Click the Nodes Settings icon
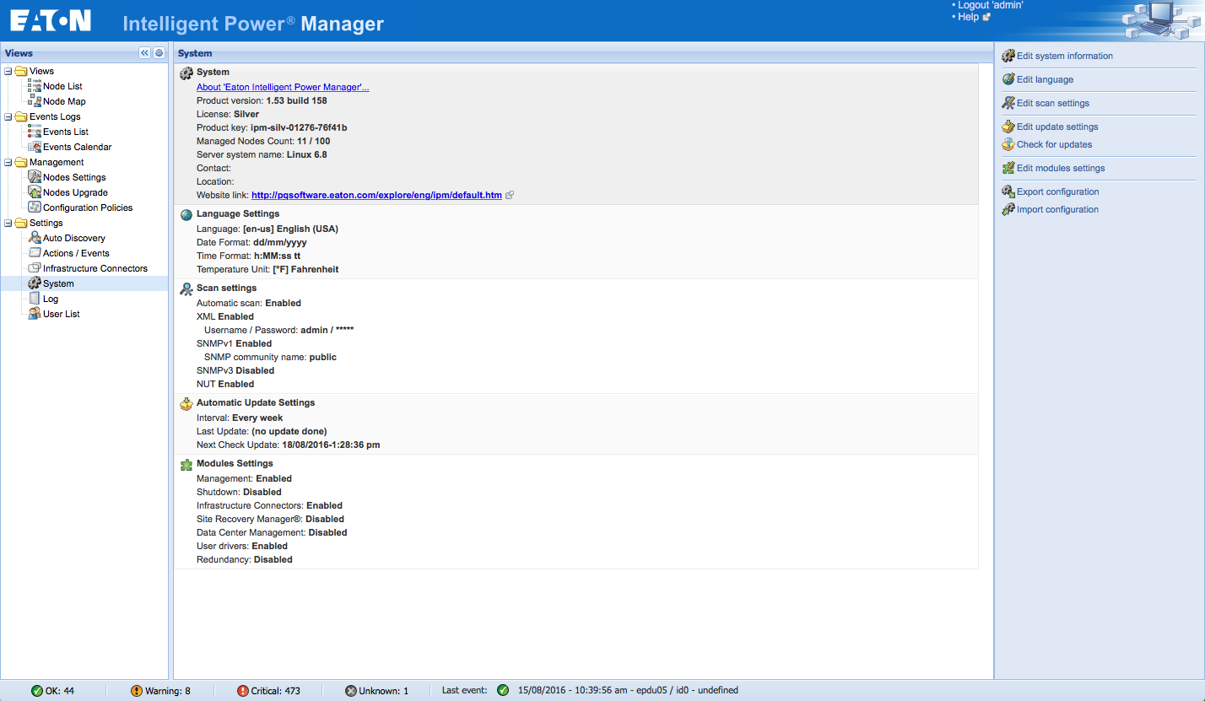The image size is (1205, 701). point(35,177)
